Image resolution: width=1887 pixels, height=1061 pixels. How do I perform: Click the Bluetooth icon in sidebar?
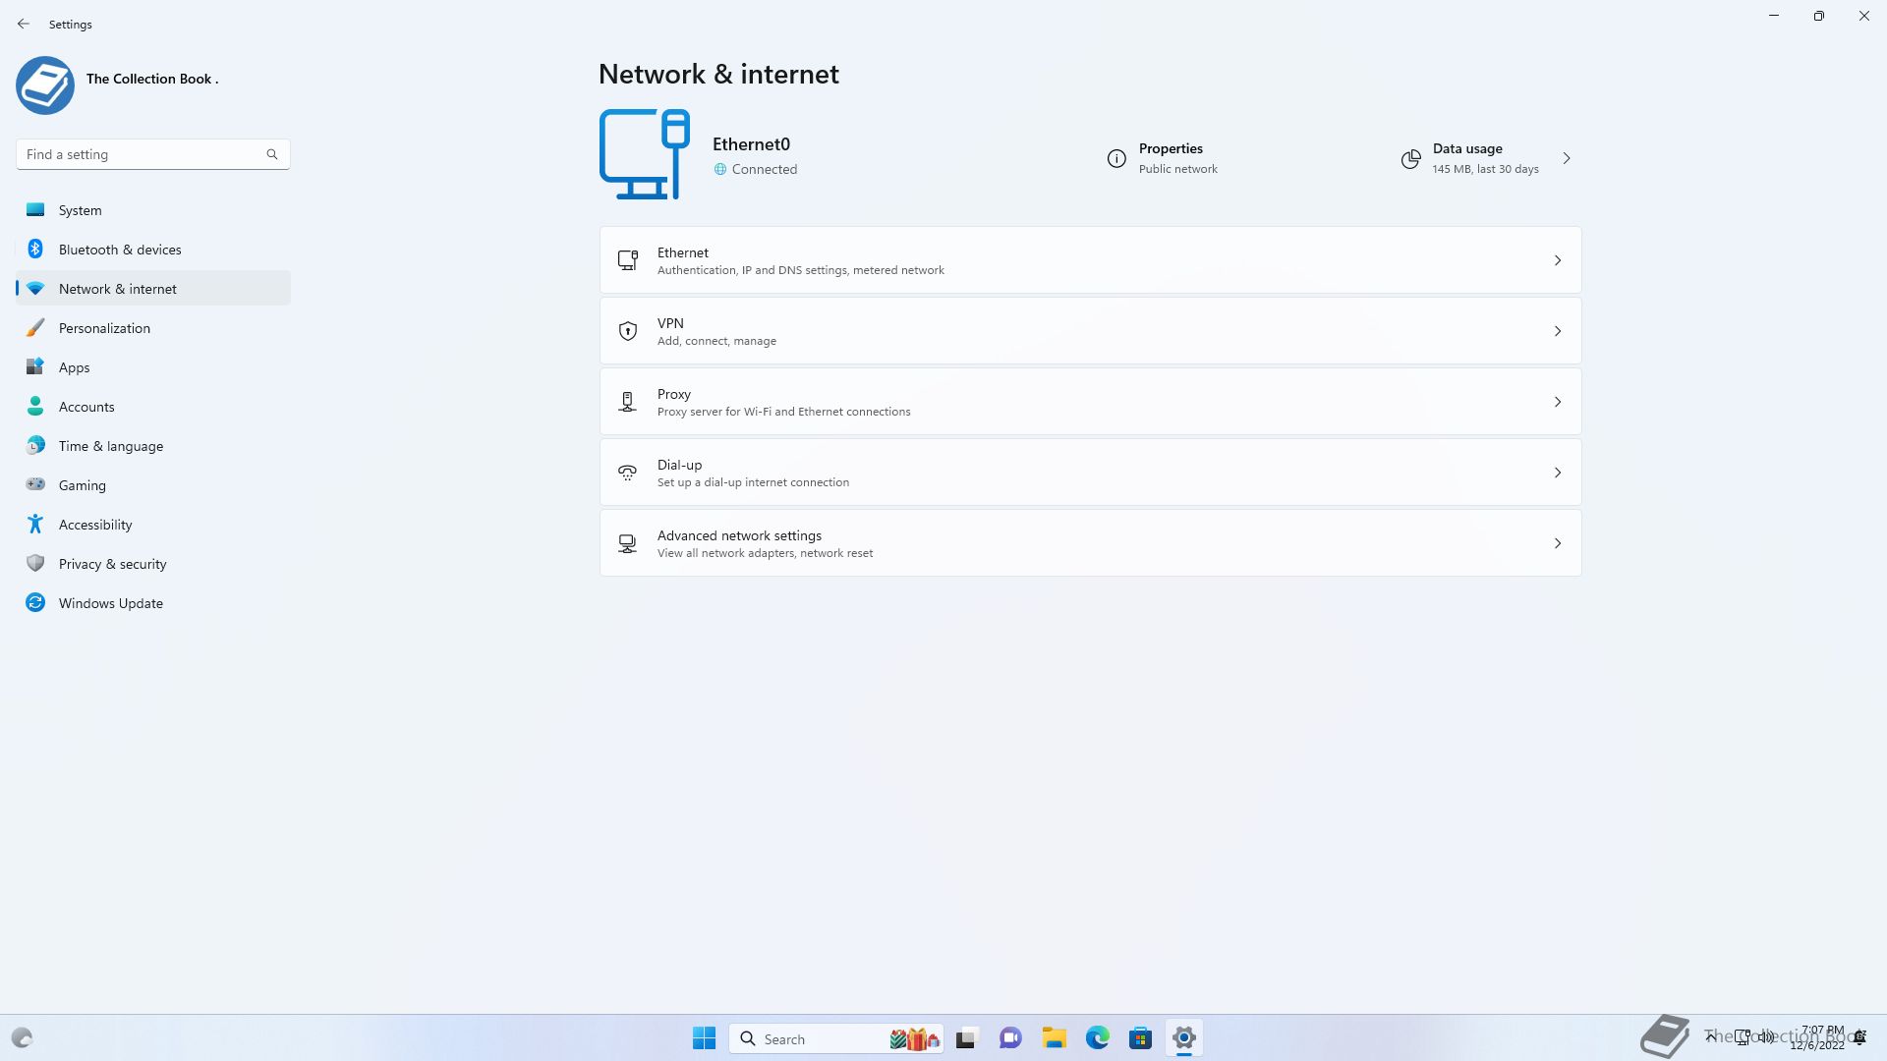[x=35, y=250]
